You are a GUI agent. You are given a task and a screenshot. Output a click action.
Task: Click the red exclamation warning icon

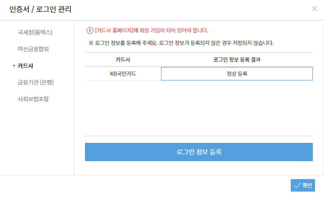point(90,30)
